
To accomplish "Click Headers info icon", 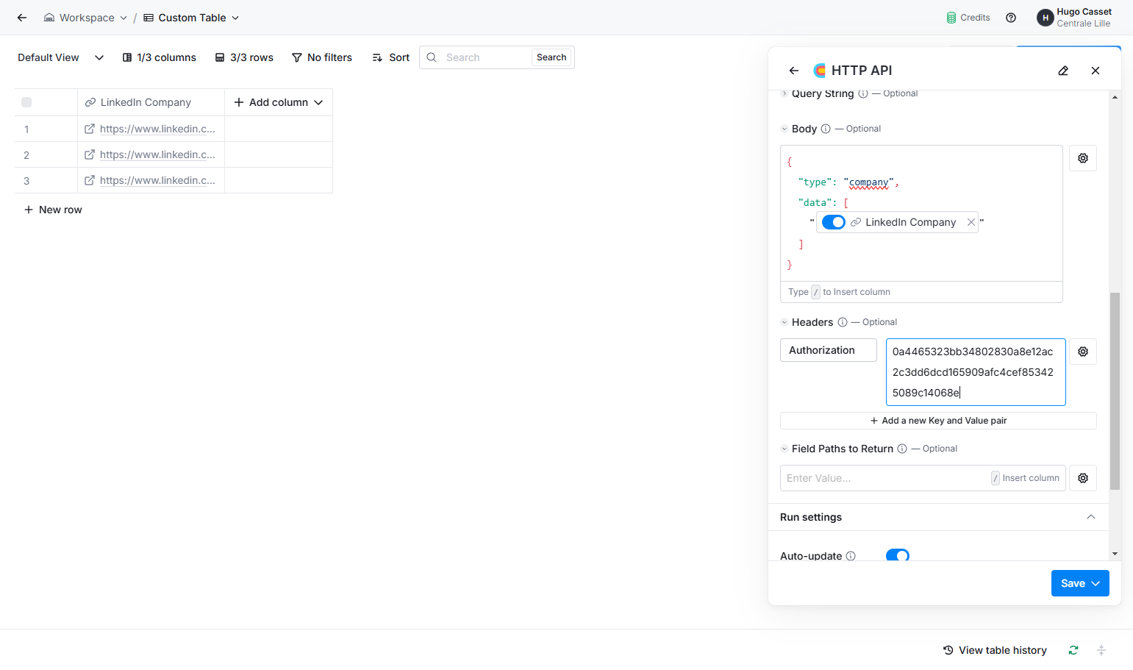I will tap(843, 322).
